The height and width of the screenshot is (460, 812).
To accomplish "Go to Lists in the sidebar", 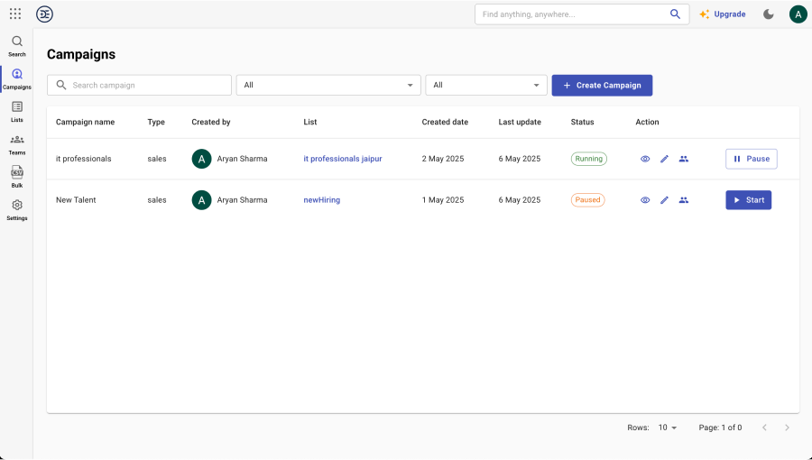I will 16,112.
